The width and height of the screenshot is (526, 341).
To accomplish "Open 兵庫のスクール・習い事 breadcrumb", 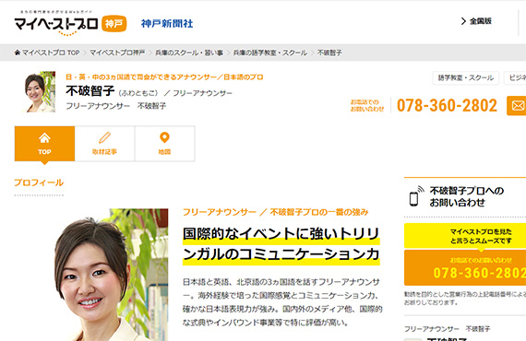I will point(189,53).
